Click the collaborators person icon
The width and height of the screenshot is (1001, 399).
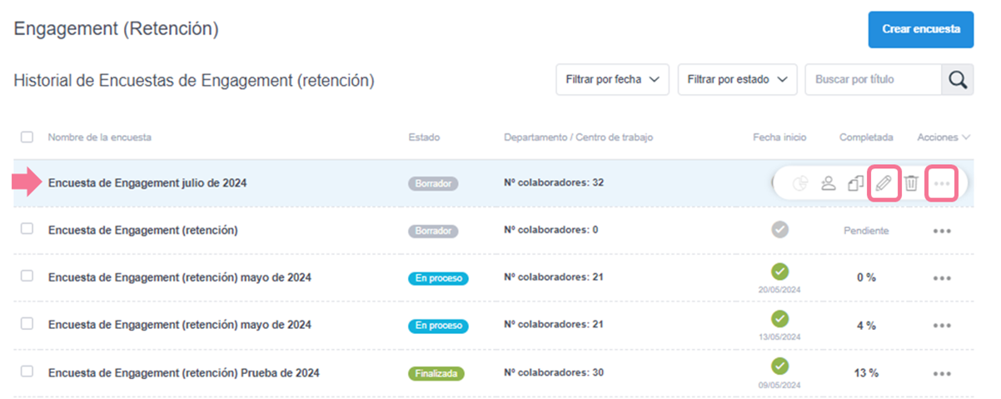[x=828, y=183]
